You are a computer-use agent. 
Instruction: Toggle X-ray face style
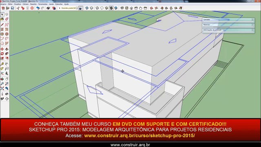(87, 8)
